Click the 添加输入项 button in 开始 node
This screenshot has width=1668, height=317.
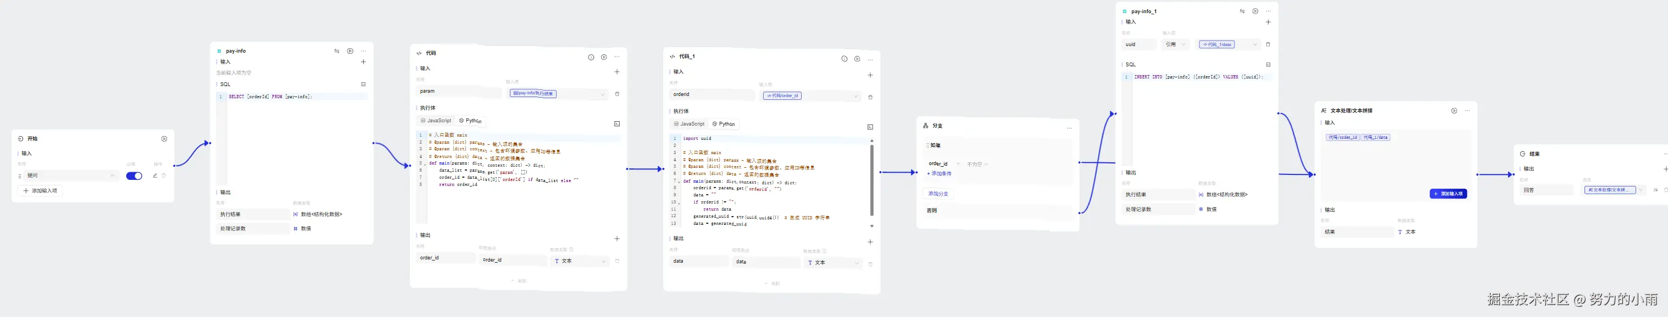click(40, 191)
